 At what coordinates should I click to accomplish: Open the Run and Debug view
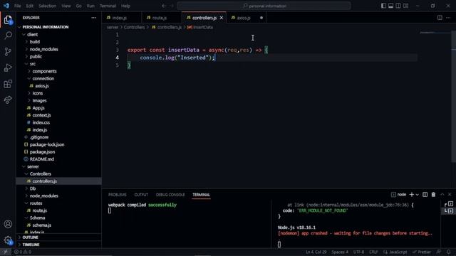tap(8, 68)
